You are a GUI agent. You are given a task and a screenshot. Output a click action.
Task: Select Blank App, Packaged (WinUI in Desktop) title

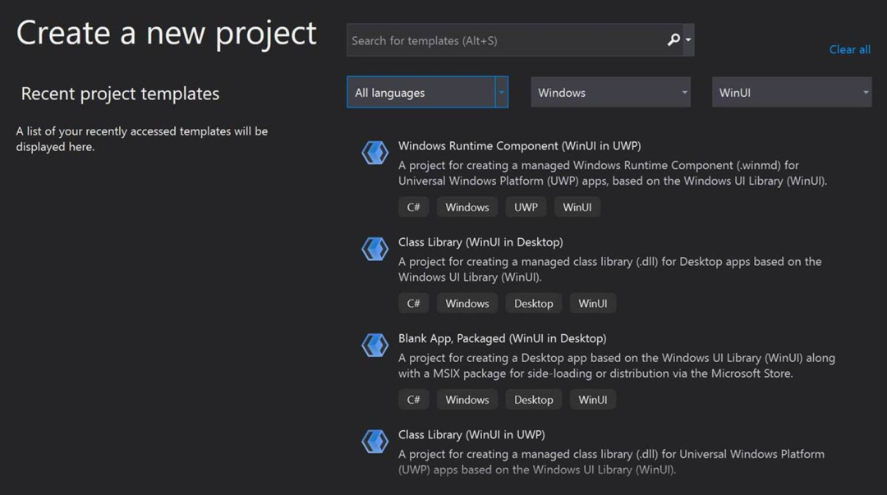[x=502, y=338]
